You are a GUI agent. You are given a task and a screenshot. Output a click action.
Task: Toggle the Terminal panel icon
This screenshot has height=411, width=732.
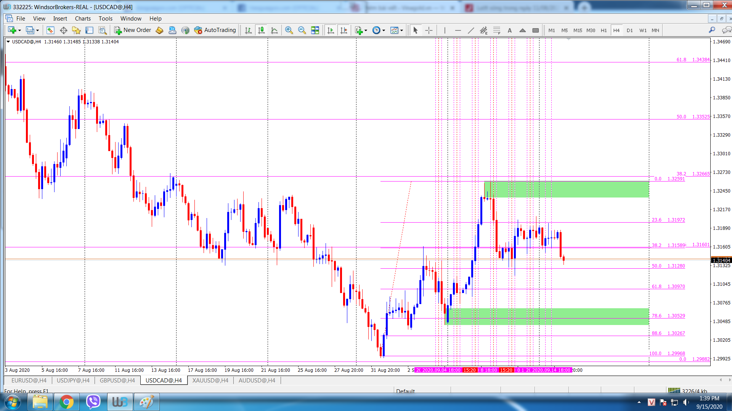[89, 30]
